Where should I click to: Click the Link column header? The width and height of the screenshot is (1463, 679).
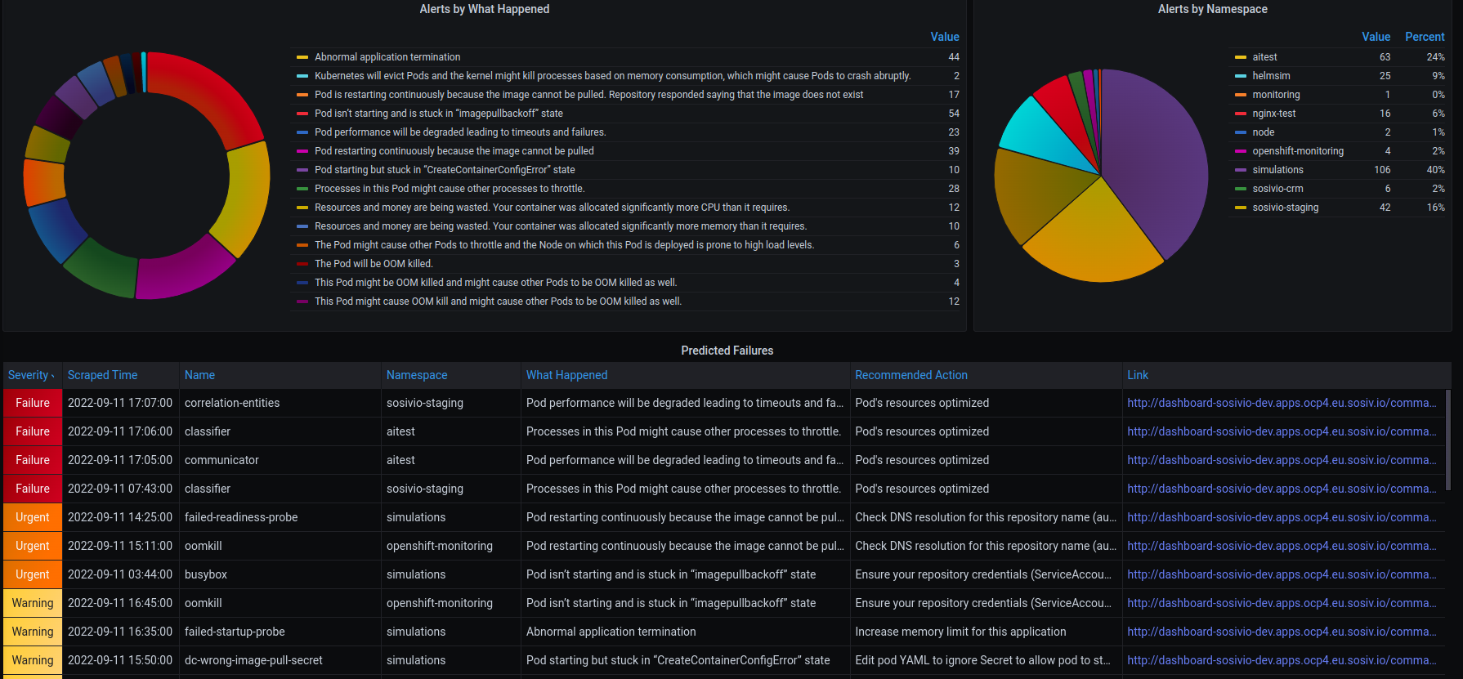(x=1138, y=375)
